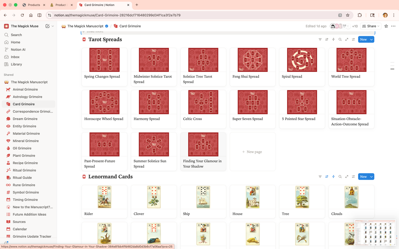Open the page options three-dot menu
This screenshot has height=249, width=399.
coord(393,26)
